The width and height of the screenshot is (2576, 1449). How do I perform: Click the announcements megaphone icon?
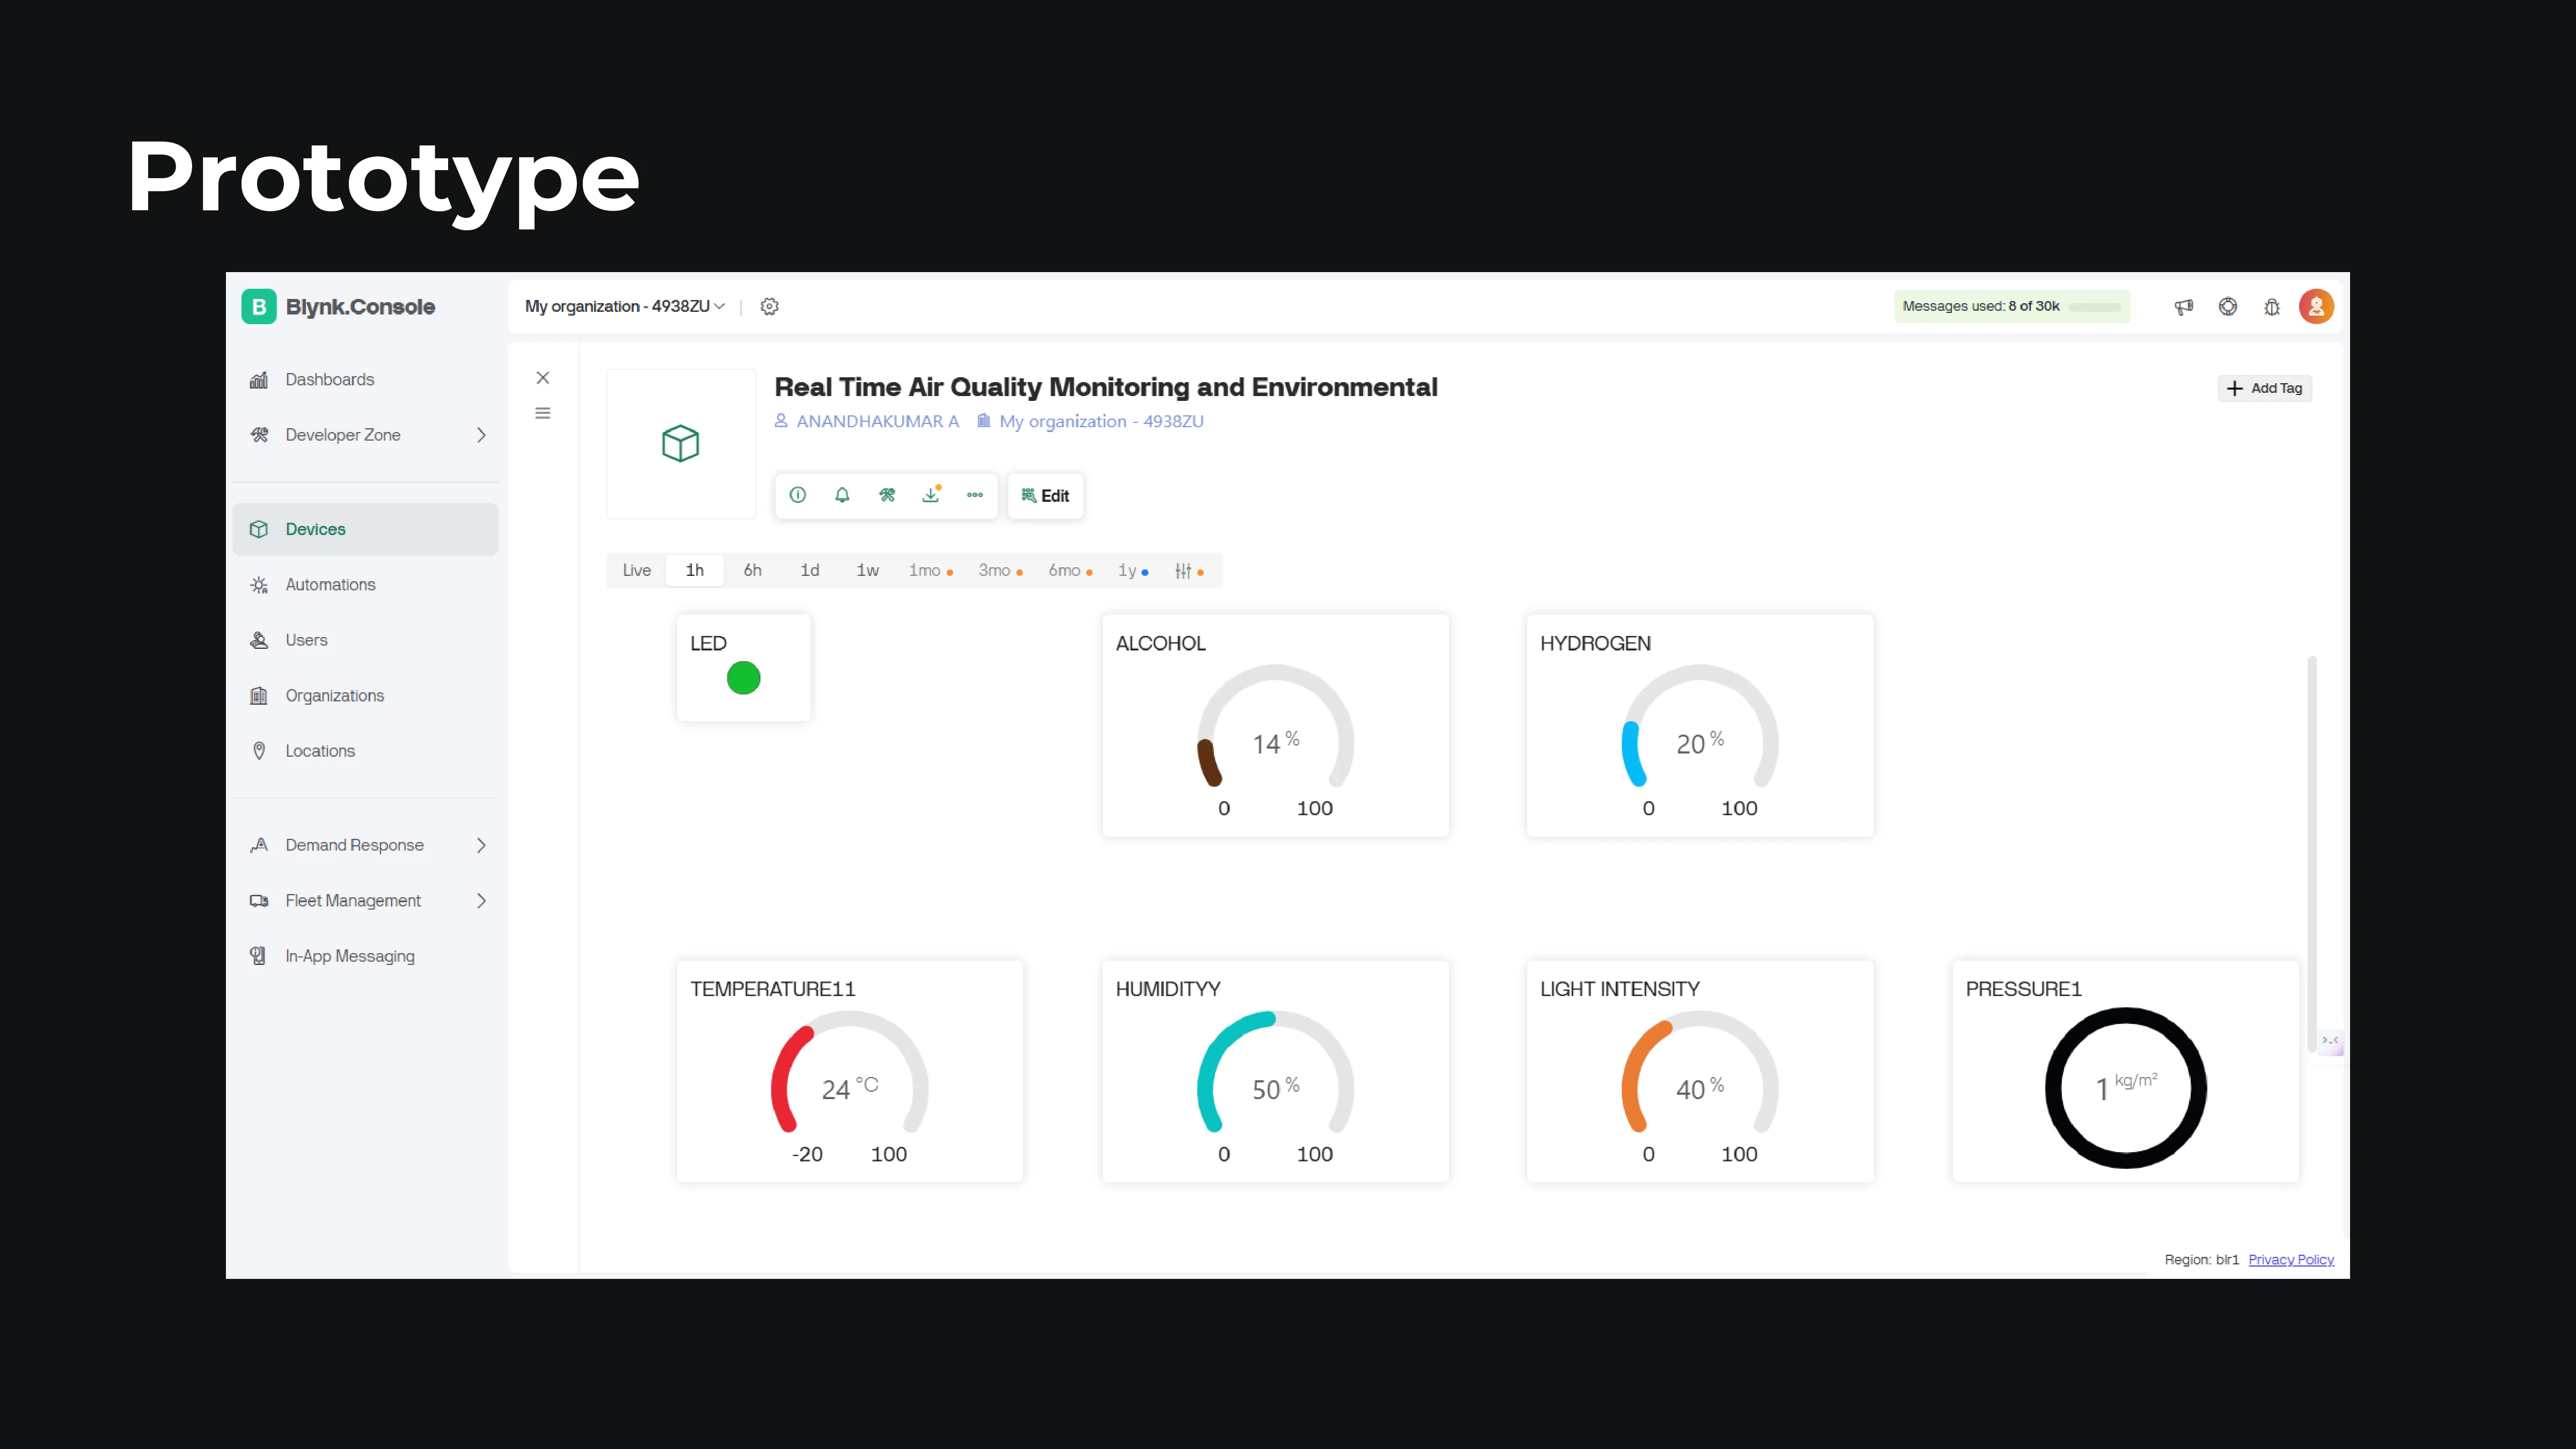pos(2184,307)
